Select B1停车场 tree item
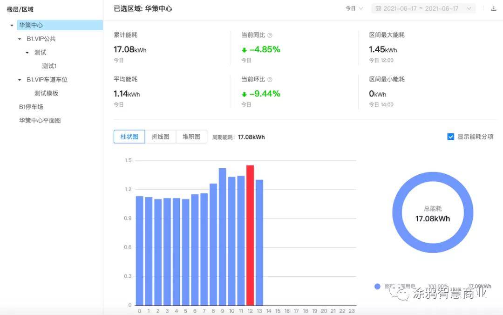 [x=31, y=107]
